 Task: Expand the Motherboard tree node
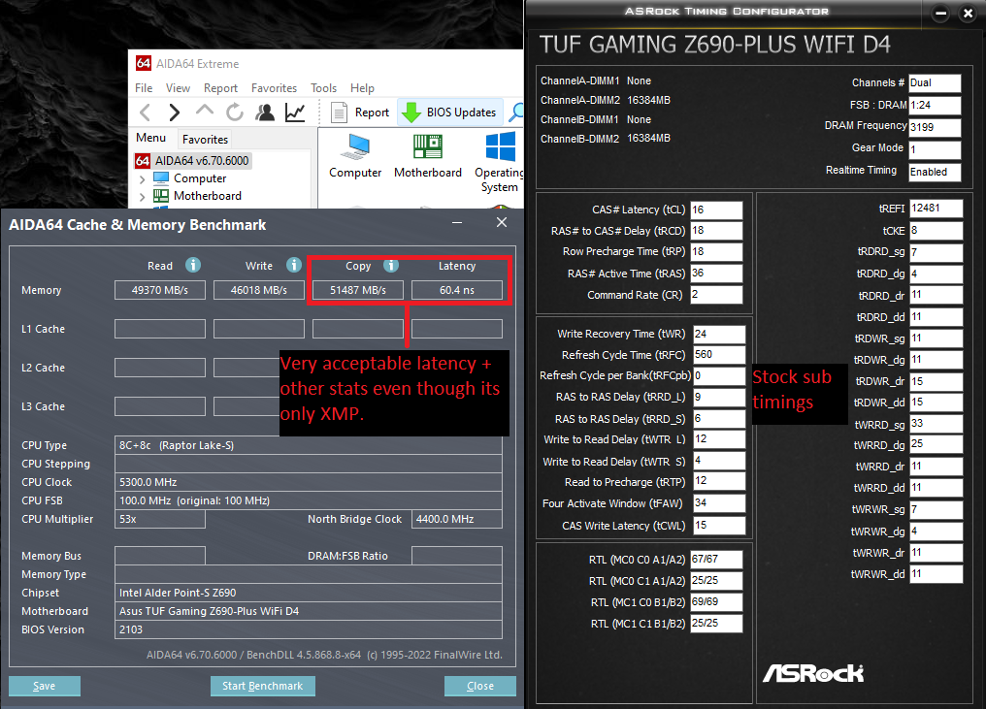[x=142, y=196]
